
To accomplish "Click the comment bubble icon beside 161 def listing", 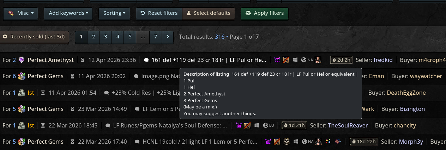I will click(x=146, y=60).
